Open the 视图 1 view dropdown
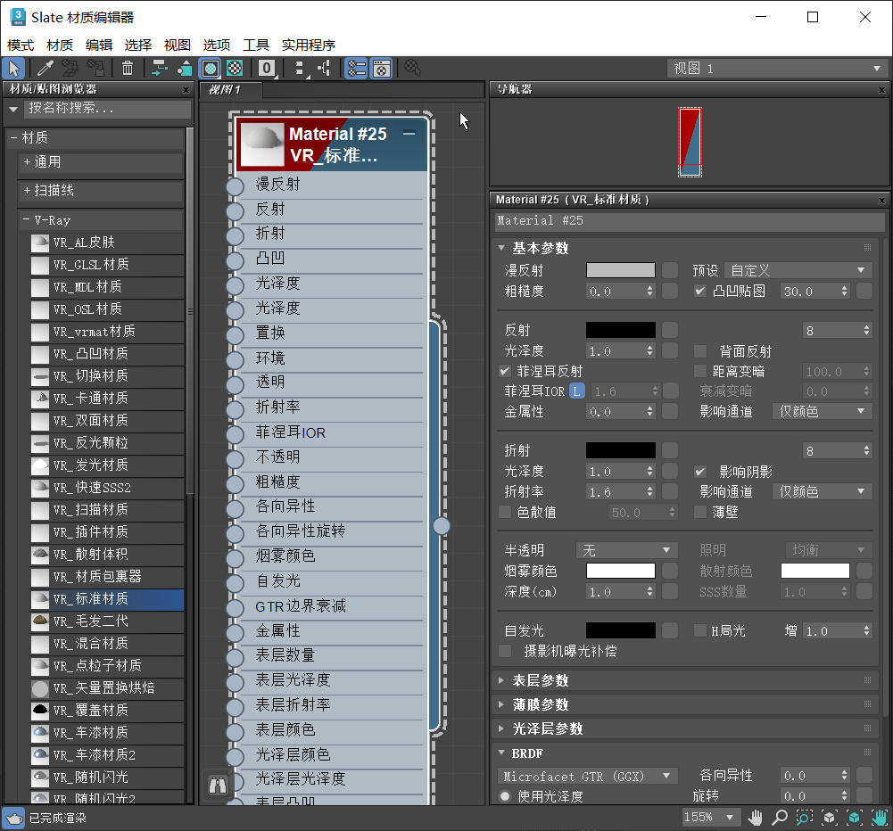 click(777, 69)
